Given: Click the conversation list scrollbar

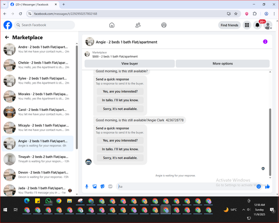Looking at the screenshot, I should 77,96.
